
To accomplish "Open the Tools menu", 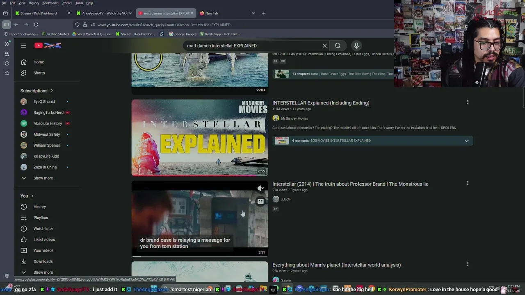I will pos(79,3).
